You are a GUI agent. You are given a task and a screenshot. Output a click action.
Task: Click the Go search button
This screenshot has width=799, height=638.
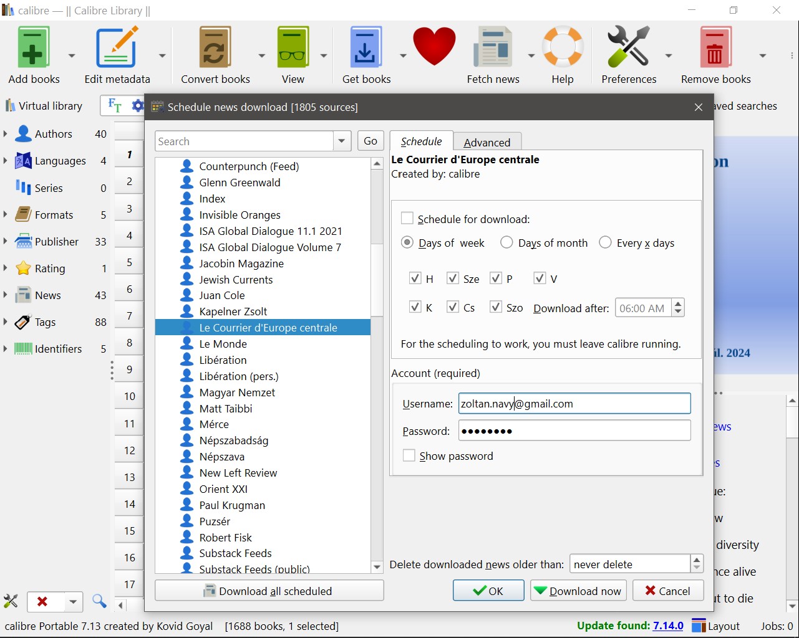[370, 141]
